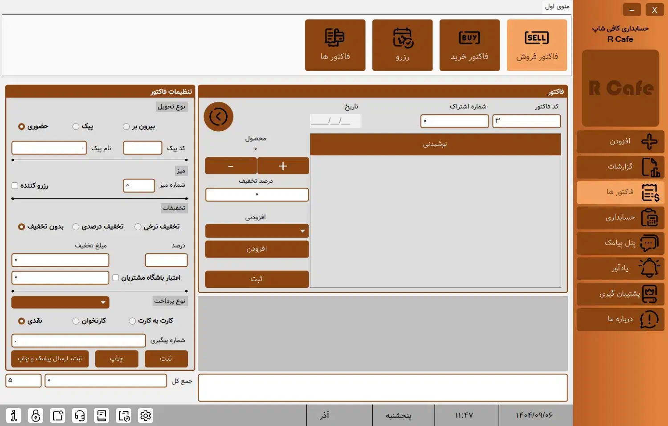Open گزارشات in the sidebar menu
This screenshot has height=426, width=668.
click(620, 167)
